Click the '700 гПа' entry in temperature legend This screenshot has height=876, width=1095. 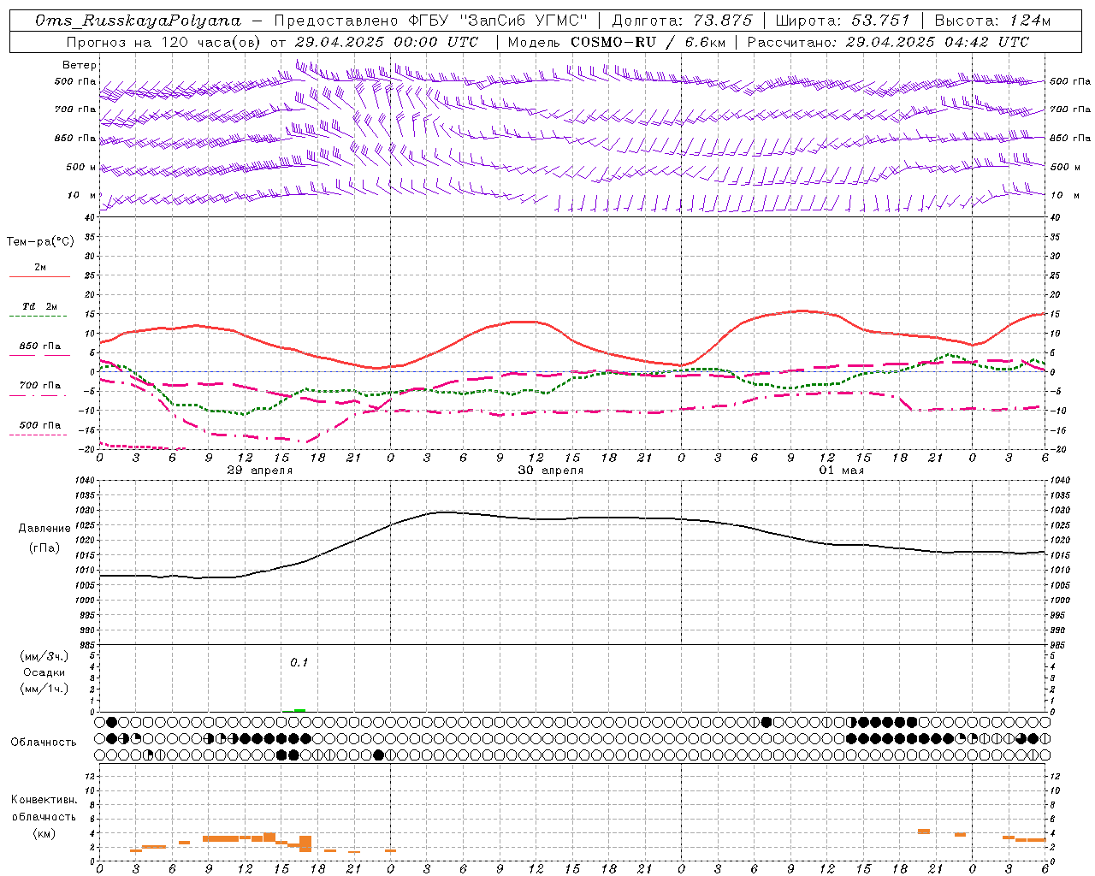click(x=39, y=385)
